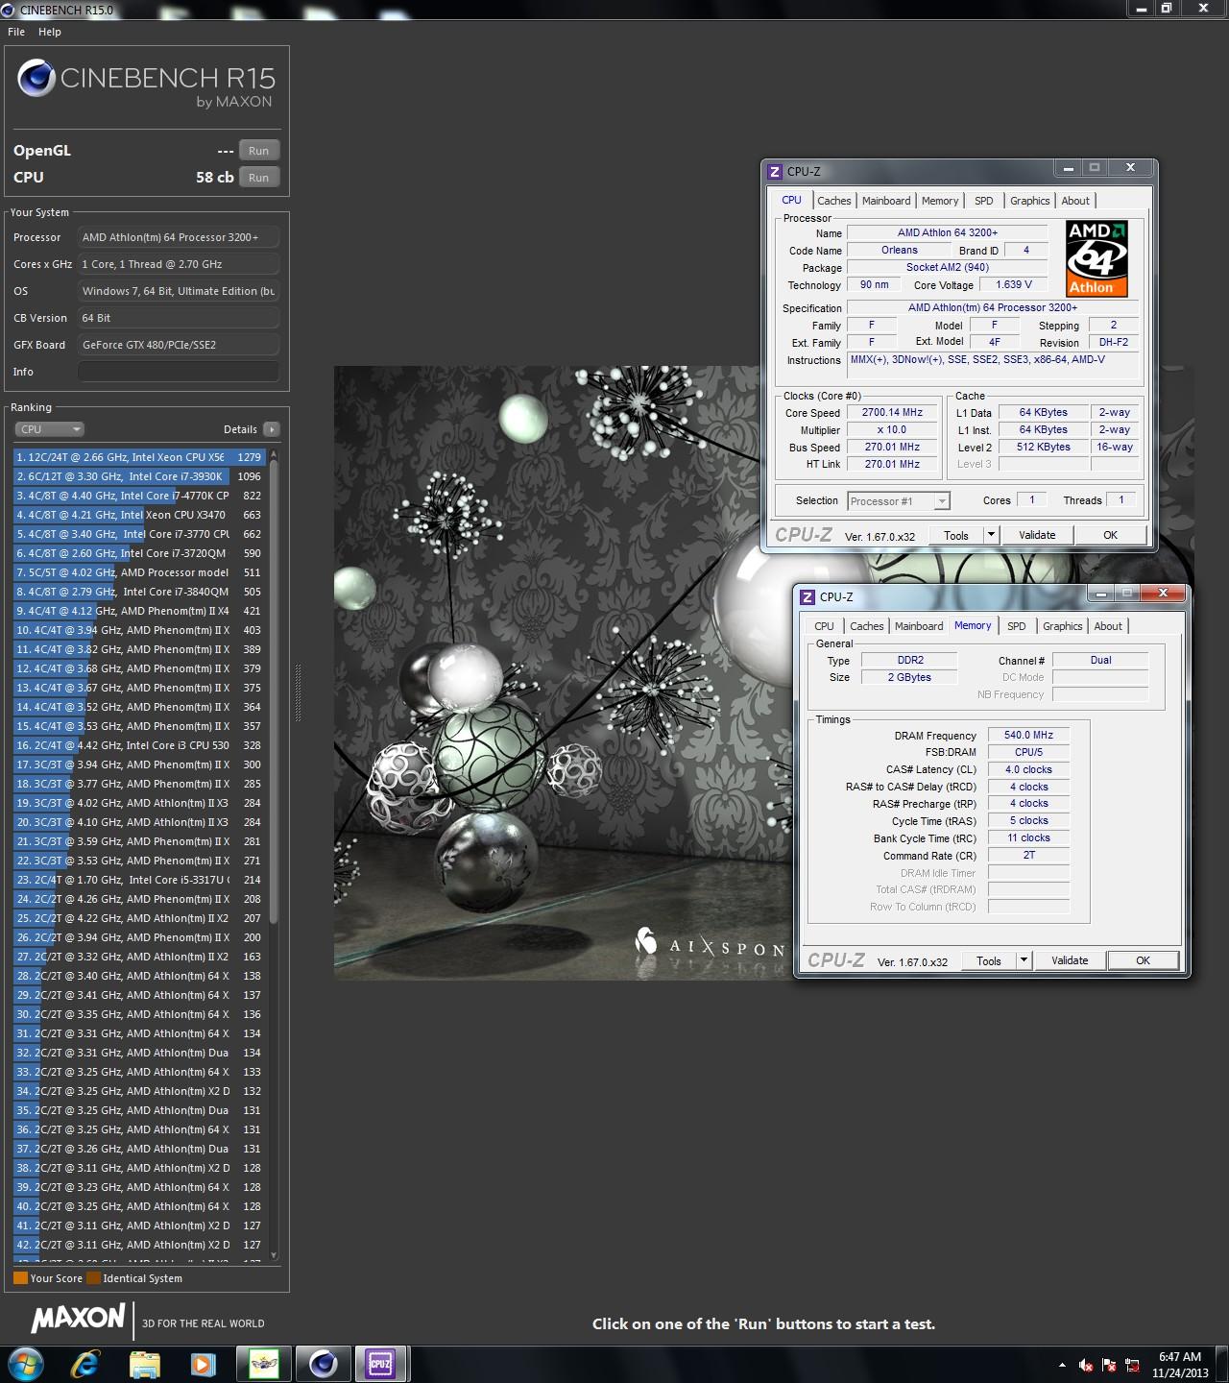Viewport: 1229px width, 1383px height.
Task: Select ranking entry Intel Core i7-4770K
Action: pos(138,496)
